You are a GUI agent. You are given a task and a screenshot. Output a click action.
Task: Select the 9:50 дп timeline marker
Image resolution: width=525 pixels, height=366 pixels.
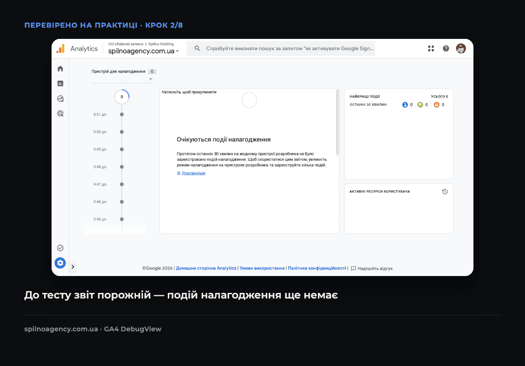click(x=122, y=132)
